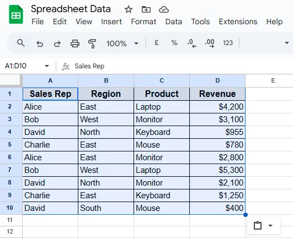Select column D header
293x239 pixels.
coord(217,80)
